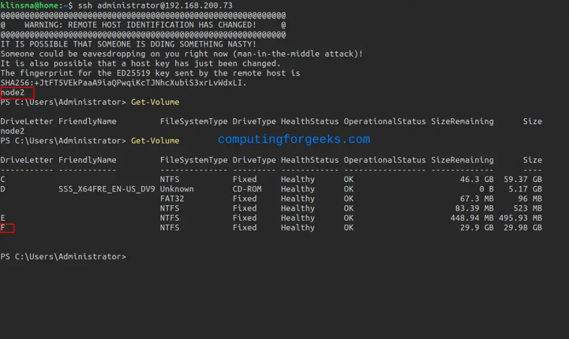Click drive letter C in the volume list
Screen dimensions: 569x339
tap(3, 179)
